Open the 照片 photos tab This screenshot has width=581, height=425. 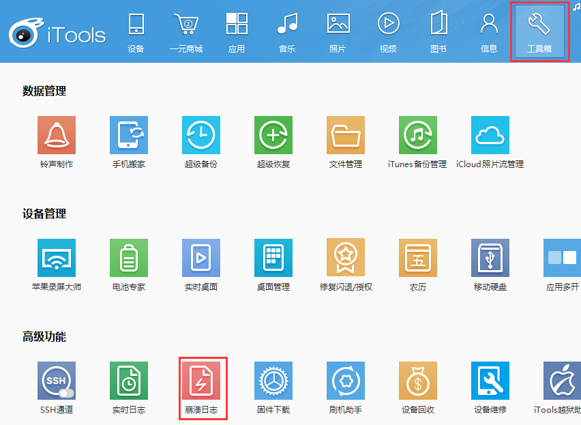338,33
